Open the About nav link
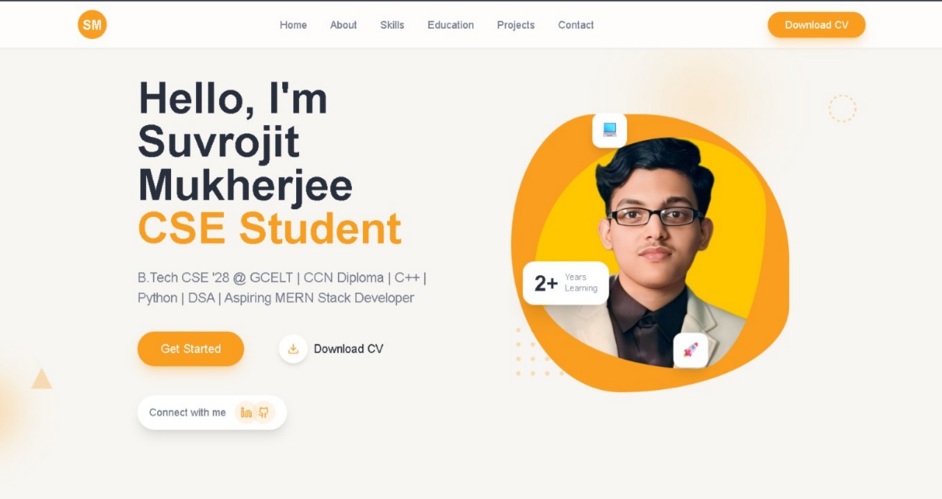Image resolution: width=942 pixels, height=499 pixels. pos(343,25)
